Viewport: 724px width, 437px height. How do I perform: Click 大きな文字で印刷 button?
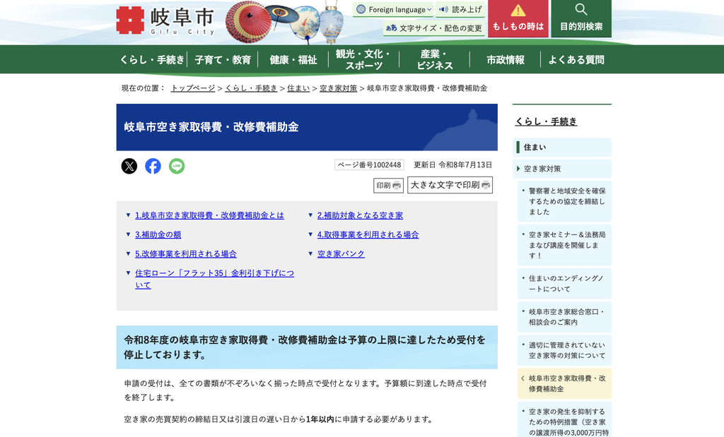coord(450,185)
